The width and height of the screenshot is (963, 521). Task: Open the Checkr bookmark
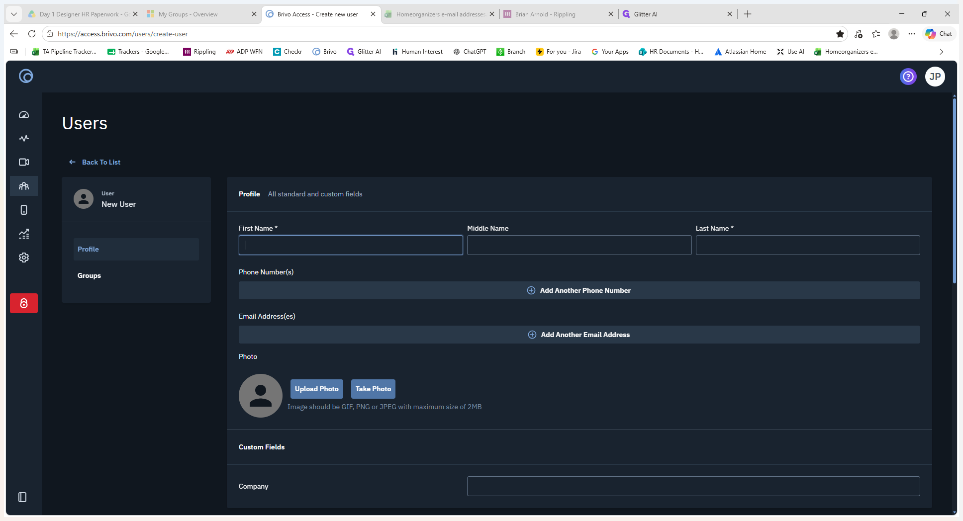[288, 52]
